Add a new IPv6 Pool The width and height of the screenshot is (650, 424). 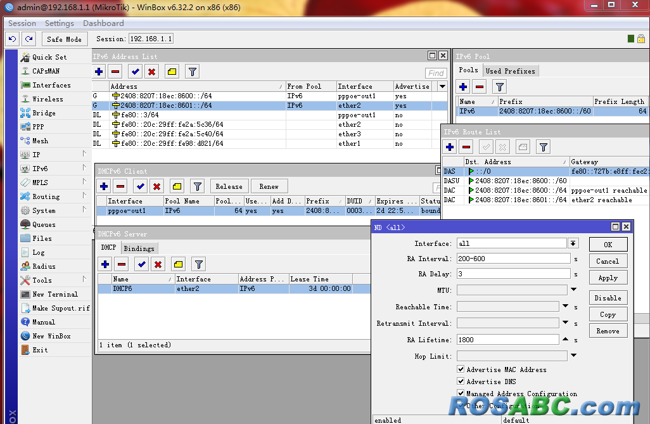point(463,87)
